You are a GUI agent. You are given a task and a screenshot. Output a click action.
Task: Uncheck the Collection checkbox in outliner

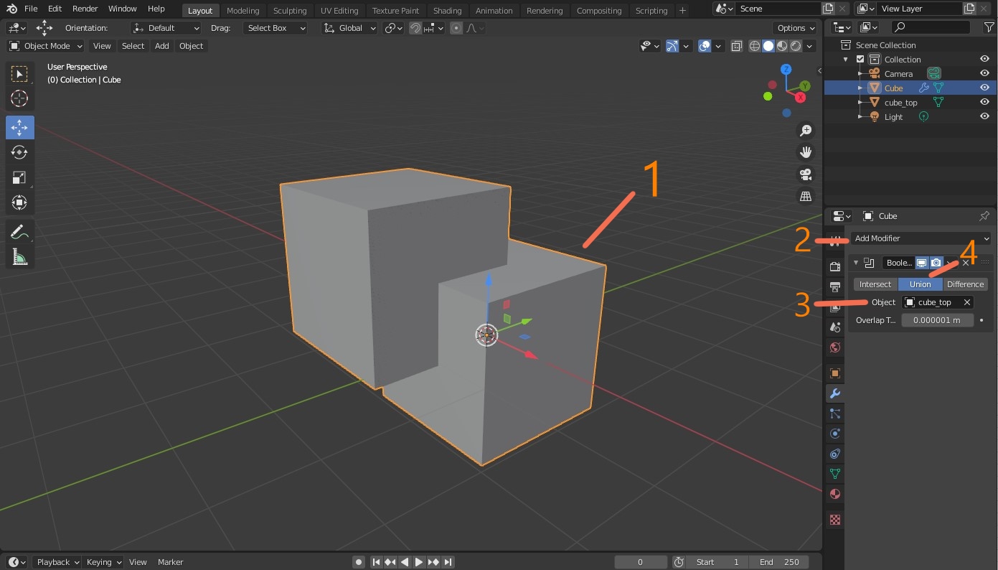coord(860,60)
